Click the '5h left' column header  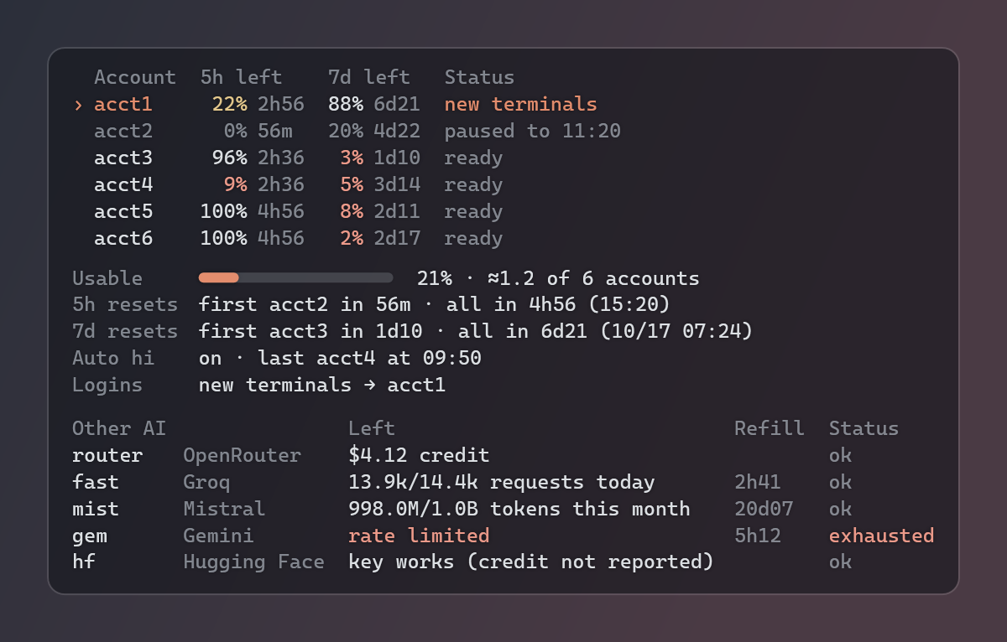click(242, 78)
